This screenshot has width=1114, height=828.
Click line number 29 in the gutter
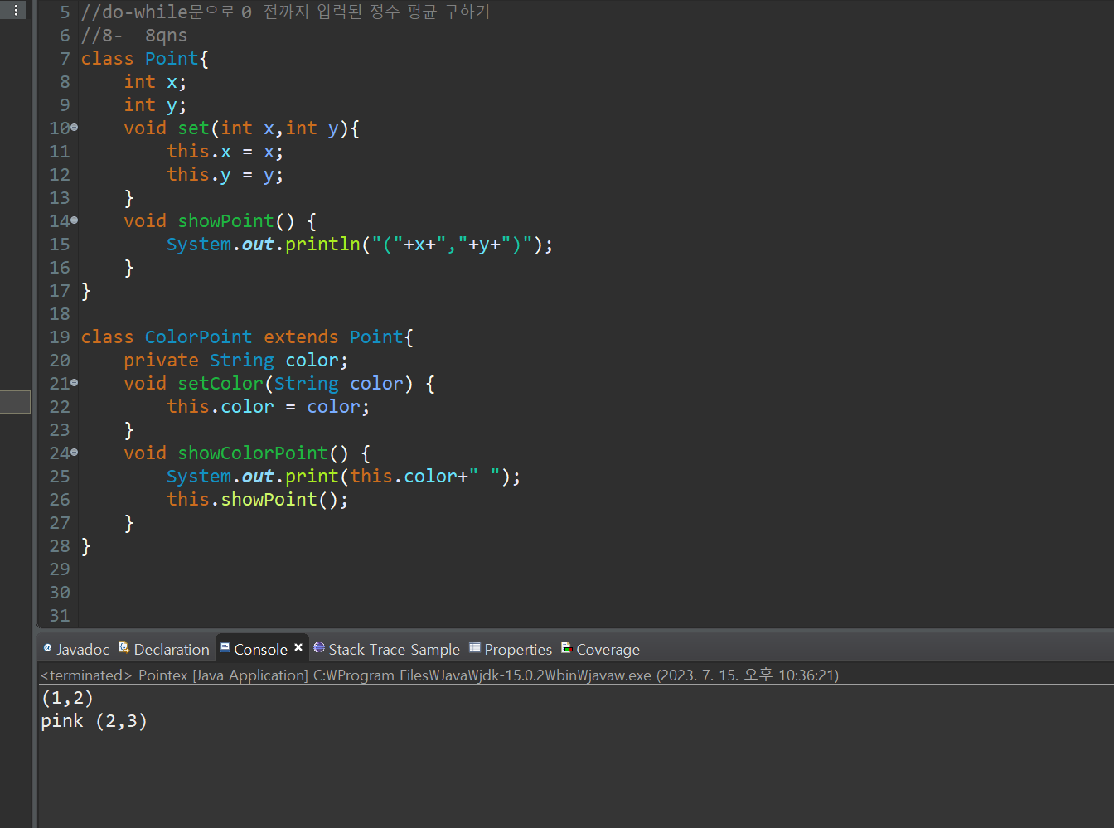(59, 569)
